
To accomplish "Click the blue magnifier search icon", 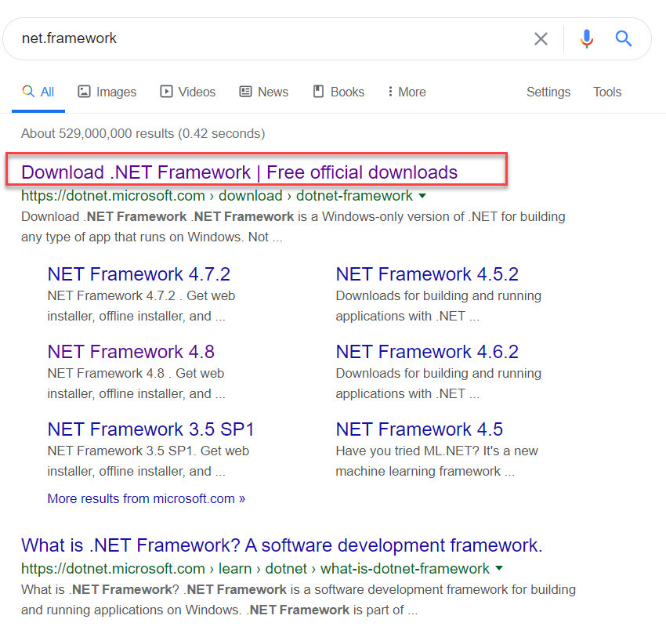I will [x=624, y=38].
